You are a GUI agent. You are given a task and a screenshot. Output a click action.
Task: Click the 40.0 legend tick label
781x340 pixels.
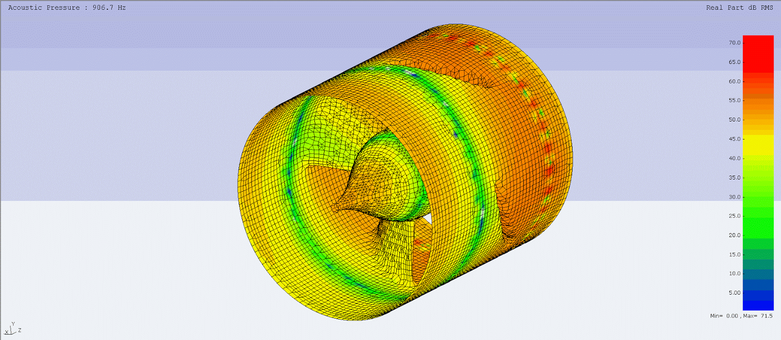tap(734, 159)
